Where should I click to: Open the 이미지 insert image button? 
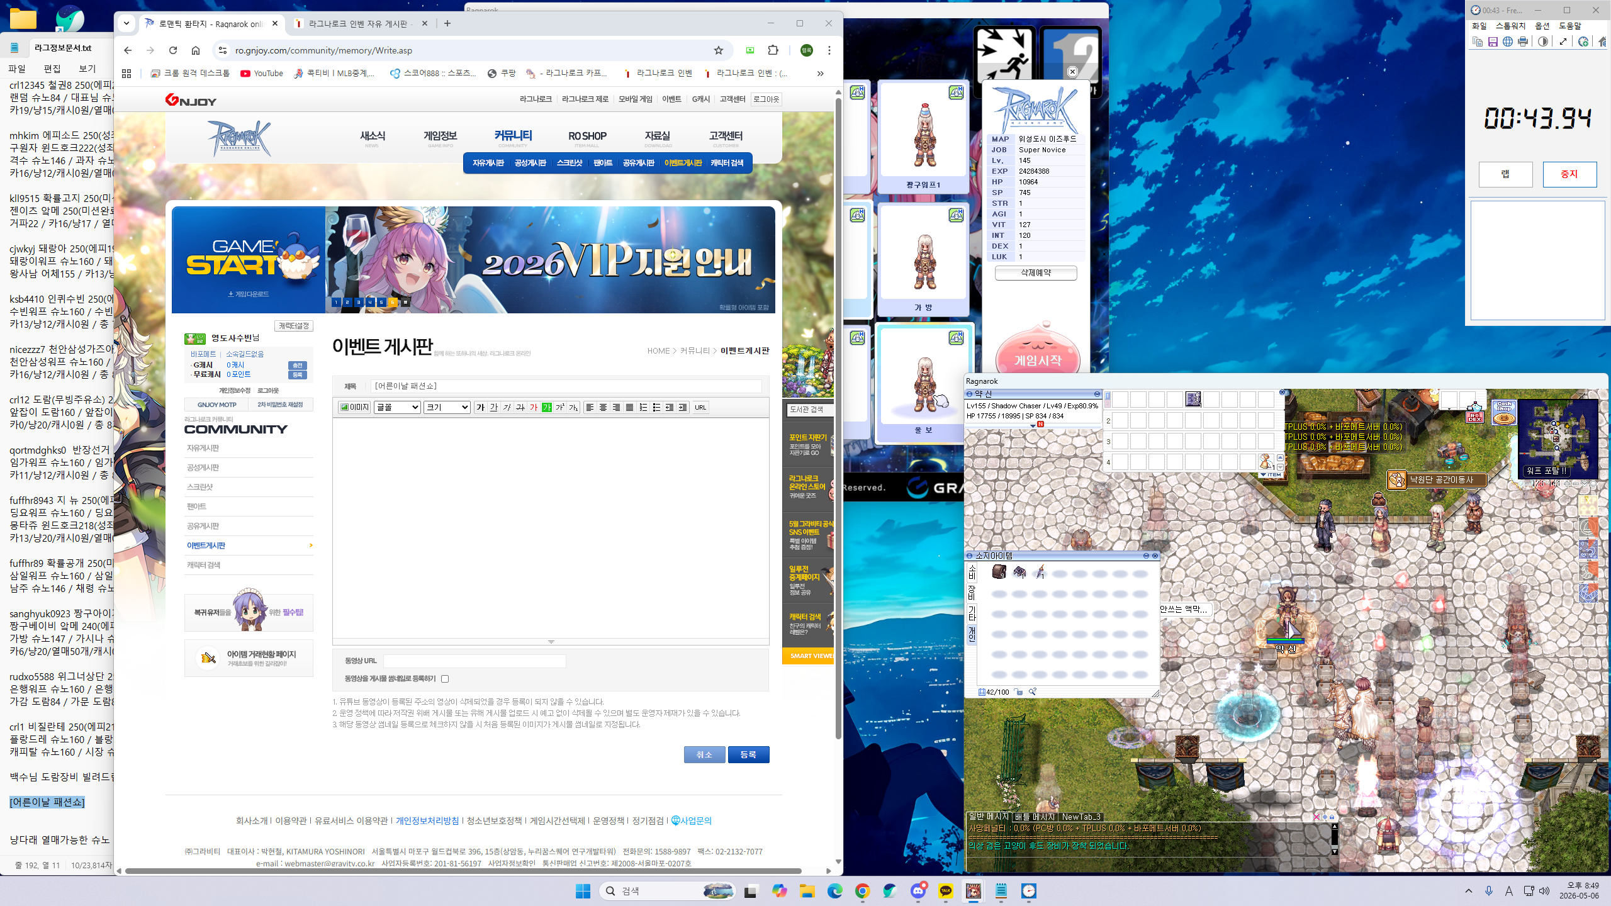[x=354, y=408]
